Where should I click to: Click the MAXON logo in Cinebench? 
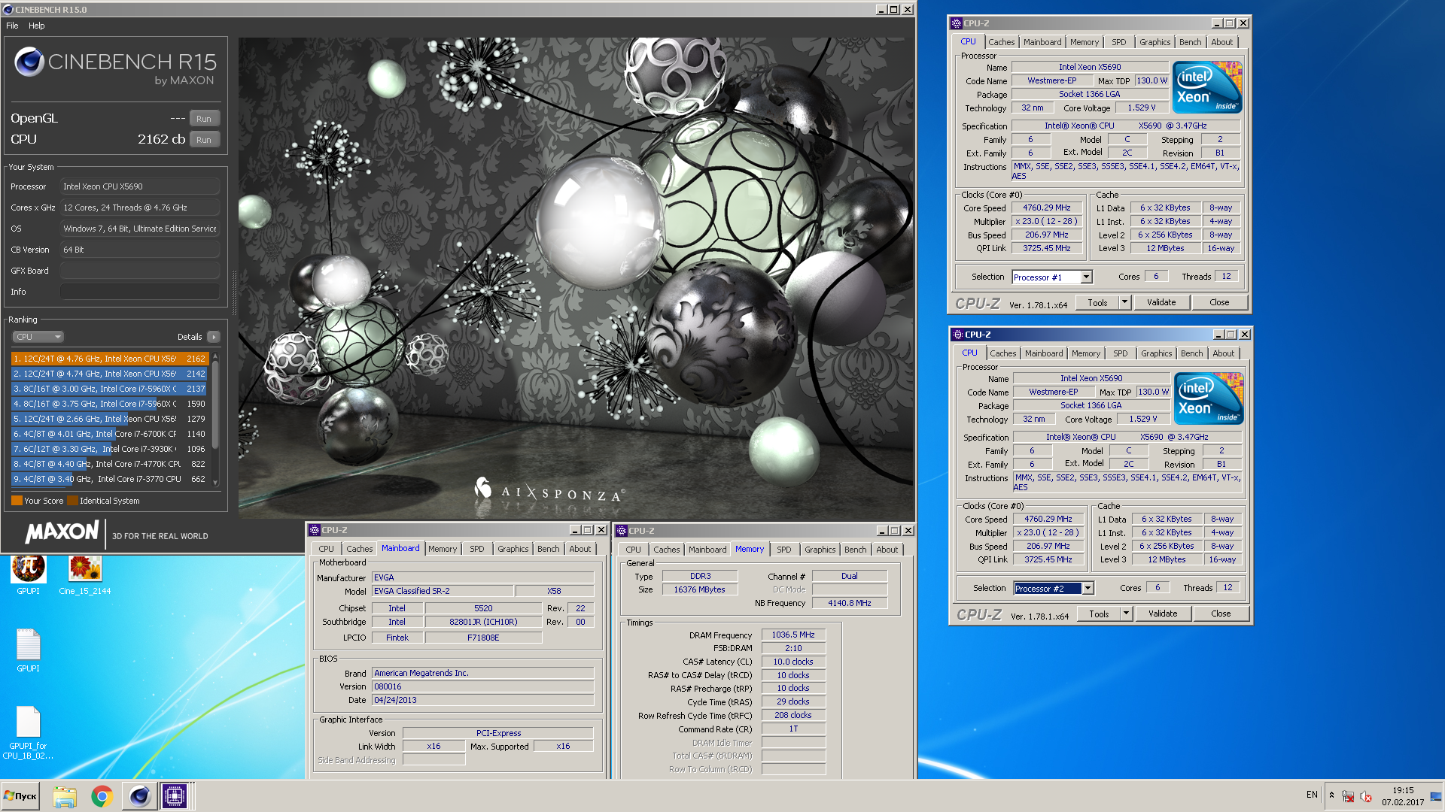[x=62, y=532]
